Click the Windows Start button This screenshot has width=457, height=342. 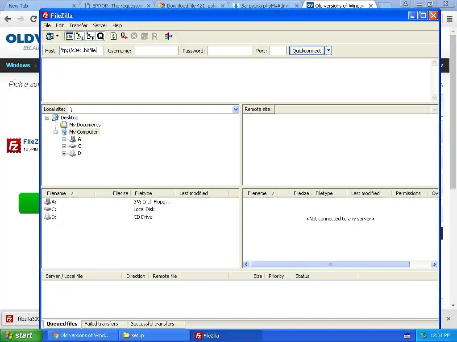[21, 336]
